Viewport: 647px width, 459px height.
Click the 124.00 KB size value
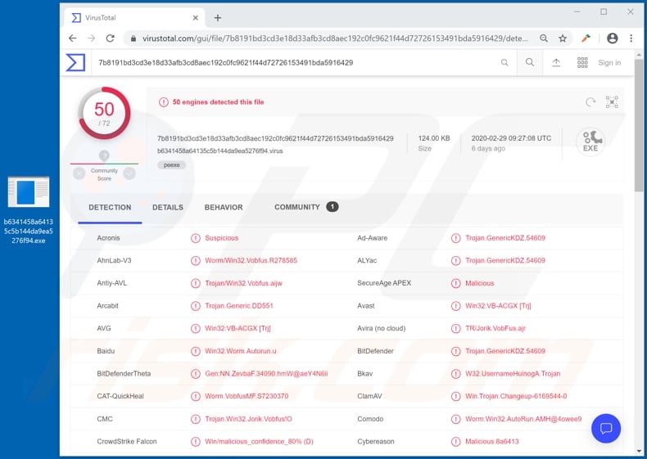pyautogui.click(x=434, y=138)
